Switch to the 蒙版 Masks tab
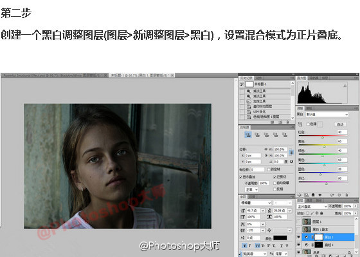The width and height of the screenshot is (360, 257). [309, 108]
